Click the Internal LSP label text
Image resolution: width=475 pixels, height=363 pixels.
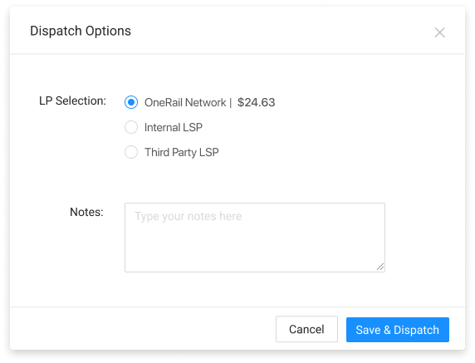click(x=174, y=127)
